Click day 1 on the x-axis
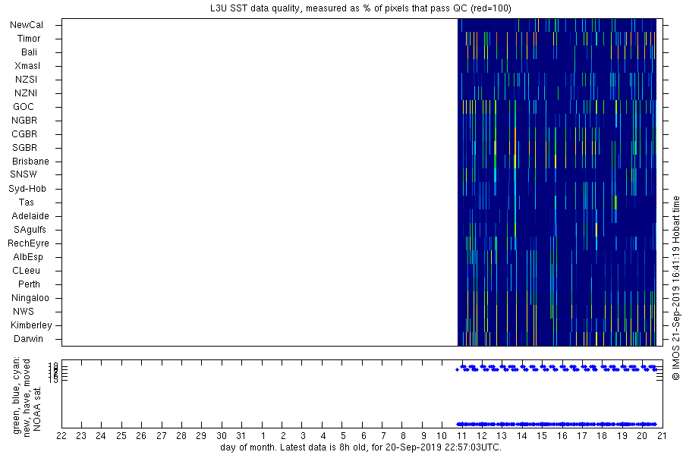This screenshot has width=683, height=455. [x=263, y=436]
